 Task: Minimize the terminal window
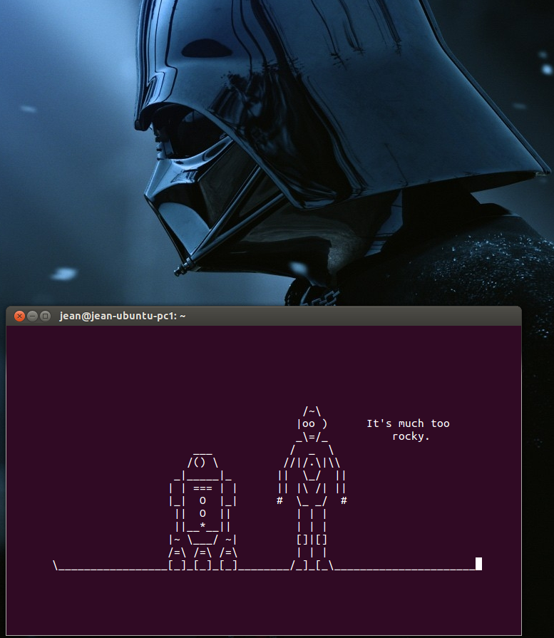(32, 317)
